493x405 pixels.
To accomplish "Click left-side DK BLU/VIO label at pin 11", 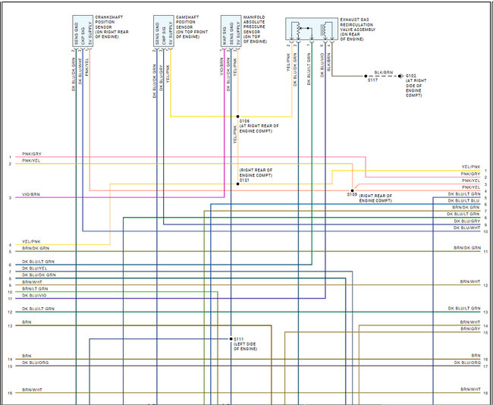I will (x=34, y=296).
